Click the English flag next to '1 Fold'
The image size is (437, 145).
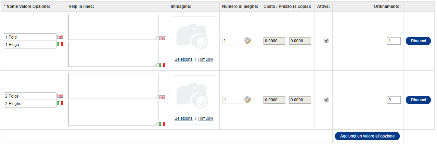tap(60, 37)
